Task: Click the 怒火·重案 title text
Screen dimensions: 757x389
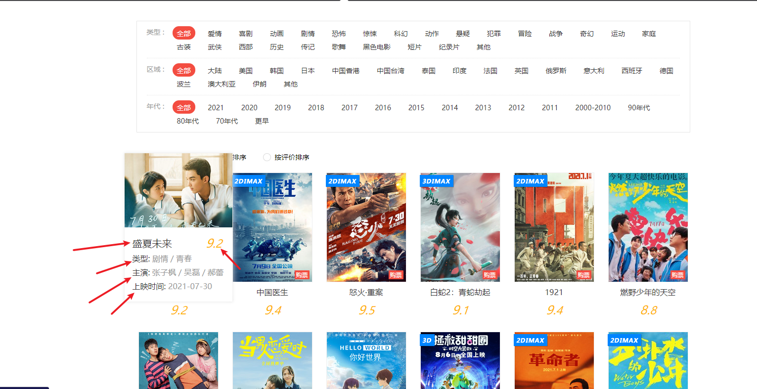Action: (366, 293)
